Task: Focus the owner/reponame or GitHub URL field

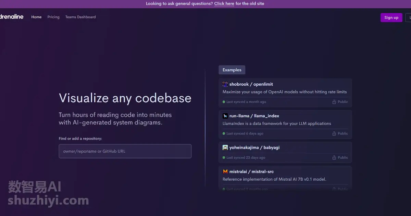Action: click(125, 151)
